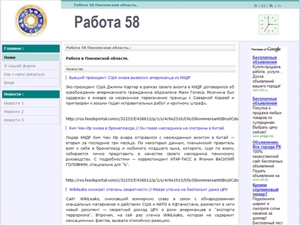Click the feedsportal URL ending in 4c9e1915
301x225 pixels.
[152, 180]
